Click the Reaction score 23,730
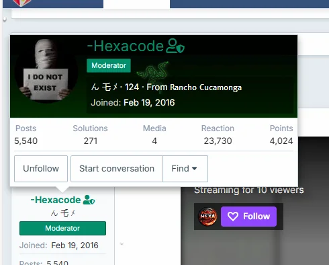The width and height of the screenshot is (329, 265). click(218, 141)
